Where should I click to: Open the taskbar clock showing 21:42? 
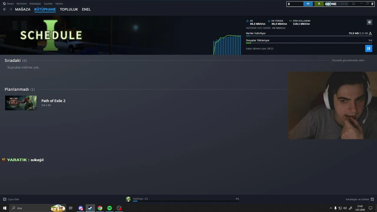point(360,208)
